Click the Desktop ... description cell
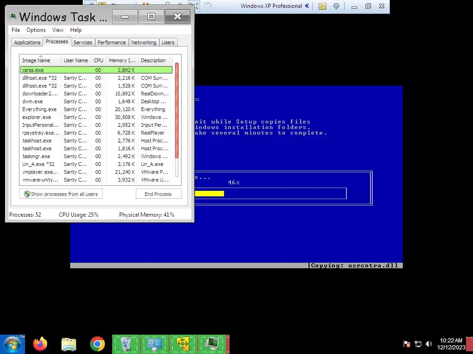Viewport: 473px width, 354px height. [x=153, y=101]
